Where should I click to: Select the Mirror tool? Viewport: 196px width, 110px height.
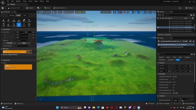19,25
